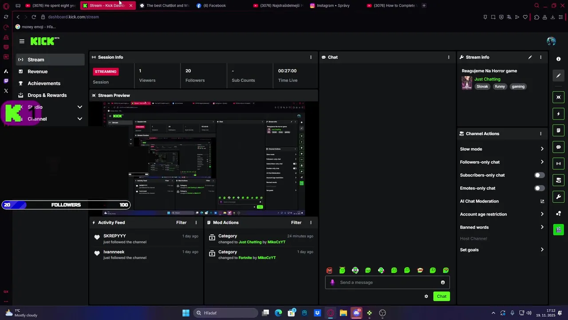Open Chat panel three-dot options menu
The image size is (568, 320).
point(449,57)
